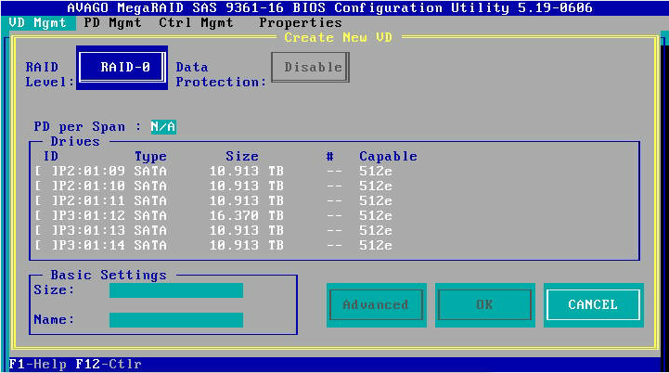Click the # column header
The height and width of the screenshot is (373, 669).
(x=329, y=156)
